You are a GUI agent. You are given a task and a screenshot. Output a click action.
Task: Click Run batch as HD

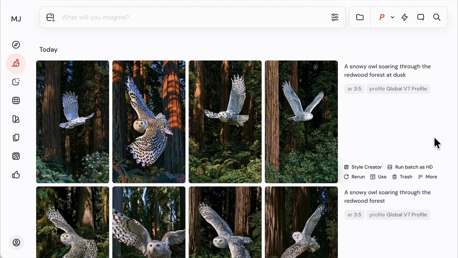[x=410, y=167]
